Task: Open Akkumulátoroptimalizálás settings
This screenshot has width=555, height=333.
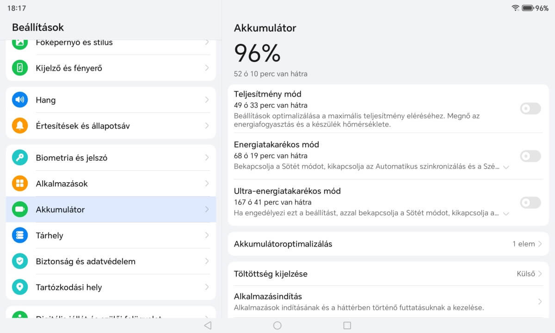Action: (x=388, y=244)
